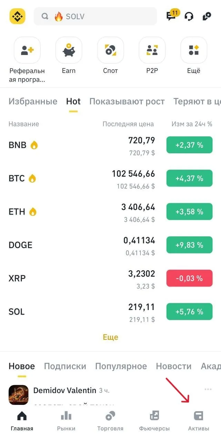Go to Рынки in bottom navigation
This screenshot has width=221, height=443.
coord(66,421)
